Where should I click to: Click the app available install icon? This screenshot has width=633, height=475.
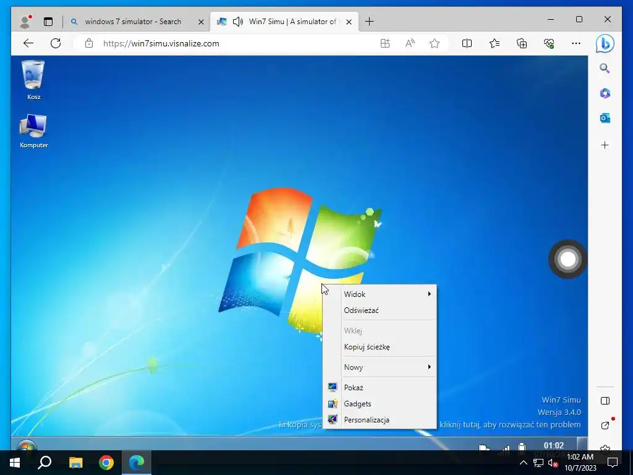click(x=385, y=43)
